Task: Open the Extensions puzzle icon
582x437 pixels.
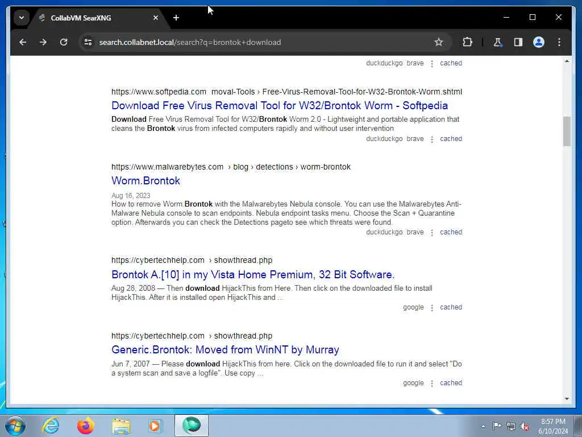Action: click(467, 42)
